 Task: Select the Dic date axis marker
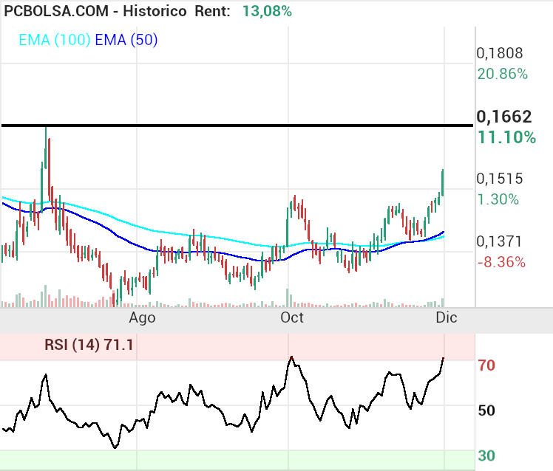pos(446,317)
